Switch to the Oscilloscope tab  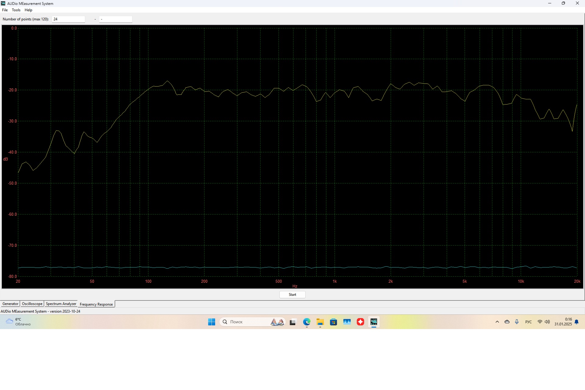click(x=32, y=304)
